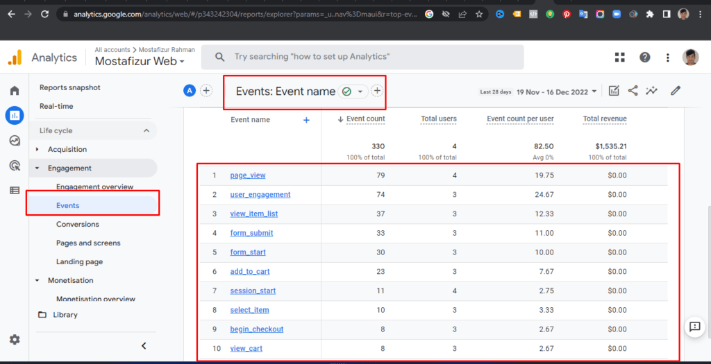This screenshot has height=364, width=711.
Task: Go back in browser history
Action: 11,14
